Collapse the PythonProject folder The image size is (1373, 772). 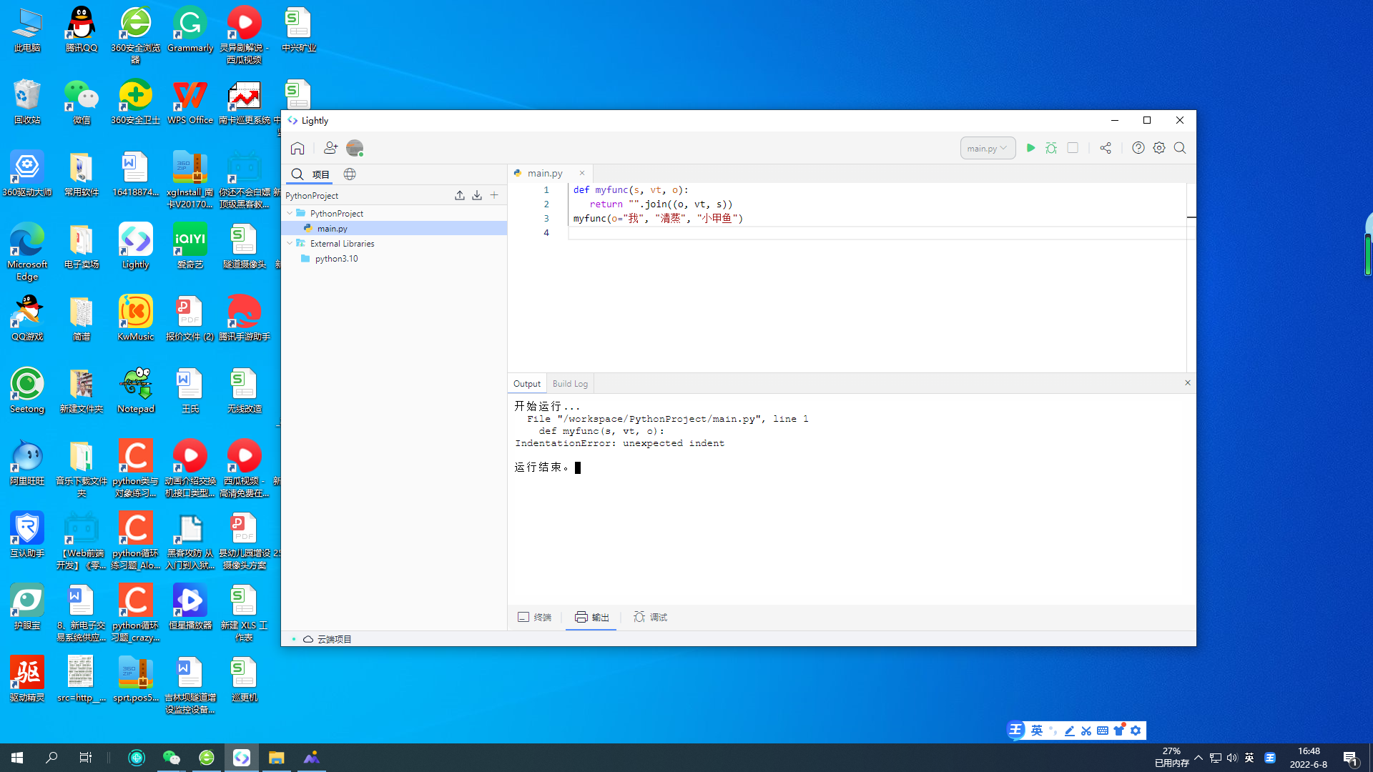[x=290, y=213]
